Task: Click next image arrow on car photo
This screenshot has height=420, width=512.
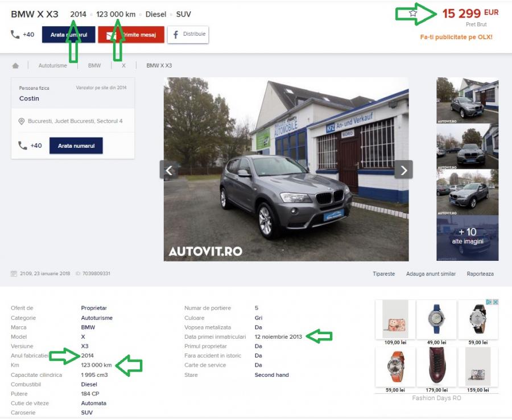Action: [403, 169]
